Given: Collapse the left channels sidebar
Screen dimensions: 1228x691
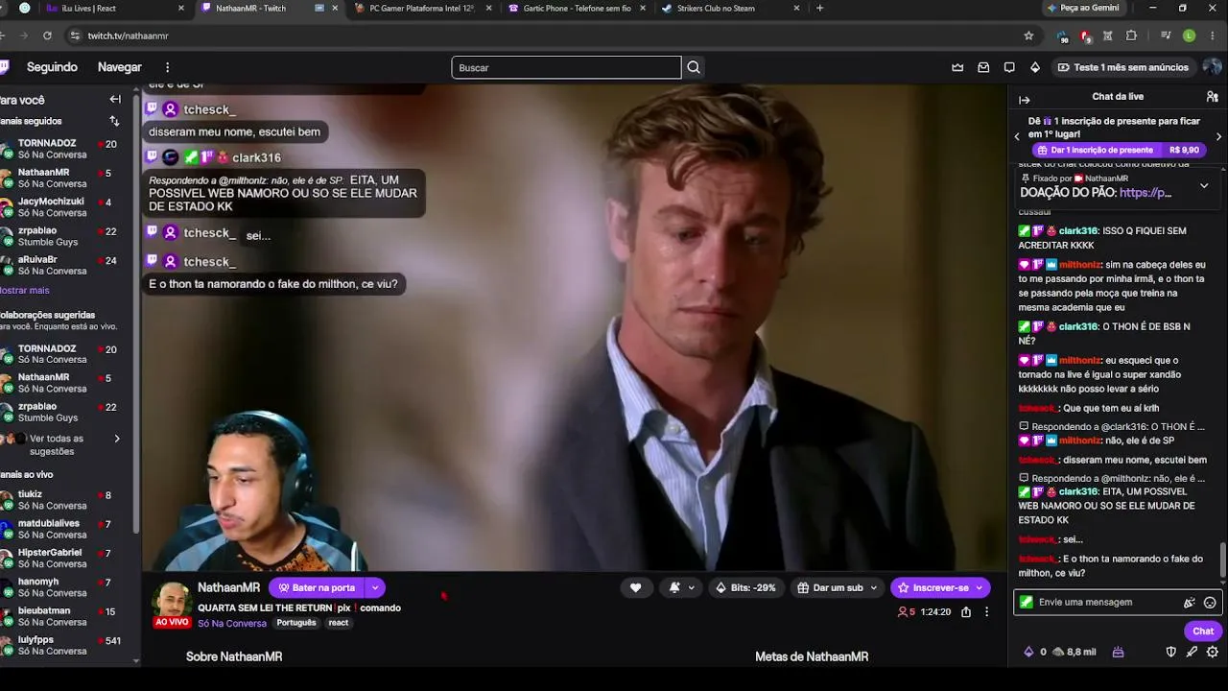Looking at the screenshot, I should click(115, 99).
